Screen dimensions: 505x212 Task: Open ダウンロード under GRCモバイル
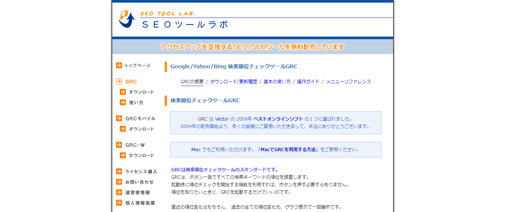coord(142,129)
